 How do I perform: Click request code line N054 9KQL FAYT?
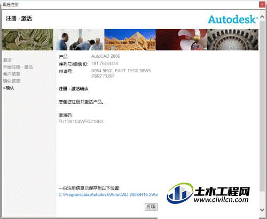click(121, 71)
